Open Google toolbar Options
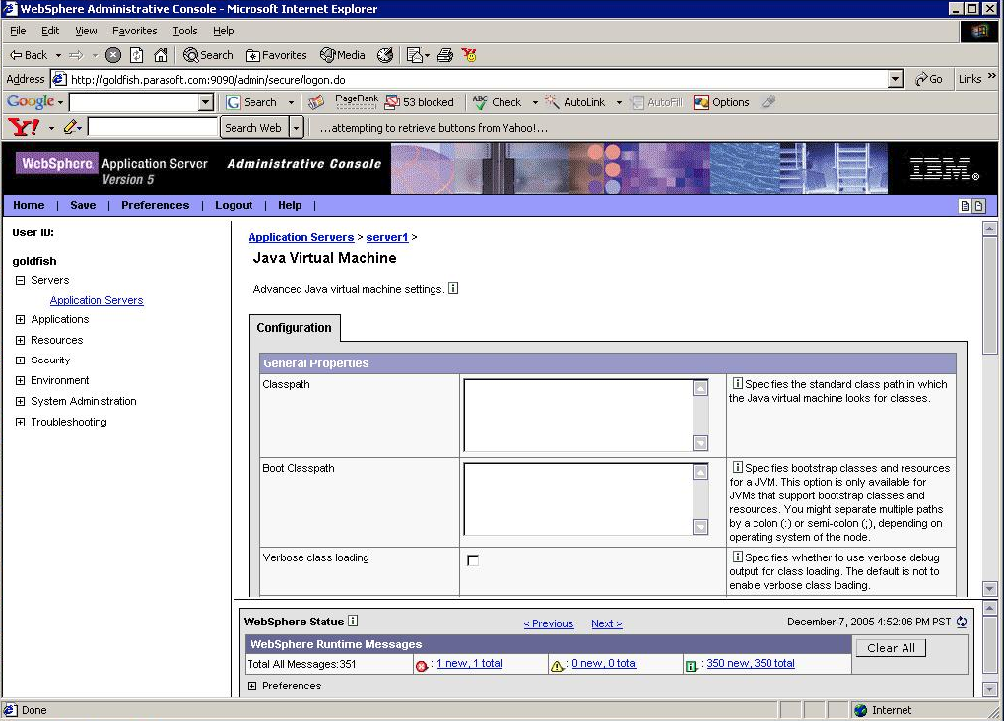Image resolution: width=1004 pixels, height=721 pixels. coord(721,102)
